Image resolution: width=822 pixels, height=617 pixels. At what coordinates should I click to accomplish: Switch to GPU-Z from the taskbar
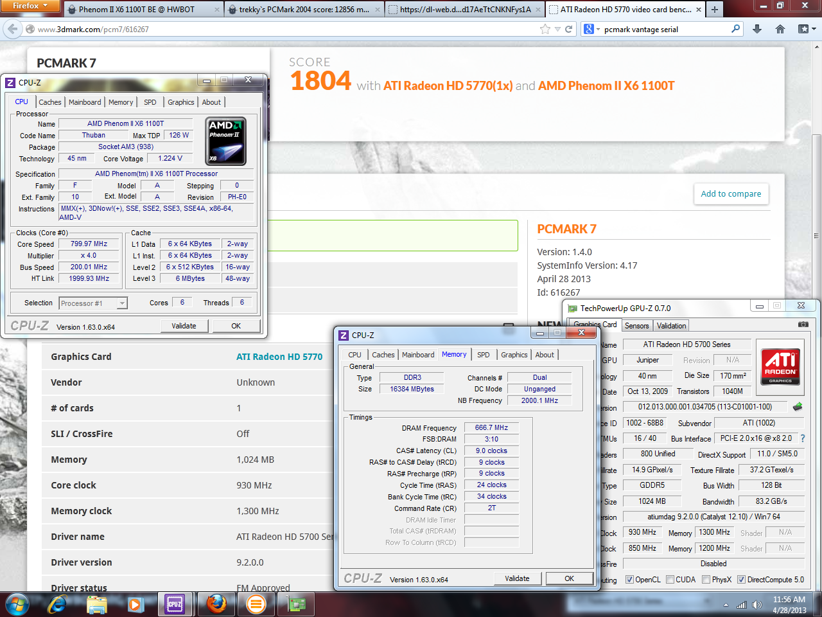coord(297,604)
